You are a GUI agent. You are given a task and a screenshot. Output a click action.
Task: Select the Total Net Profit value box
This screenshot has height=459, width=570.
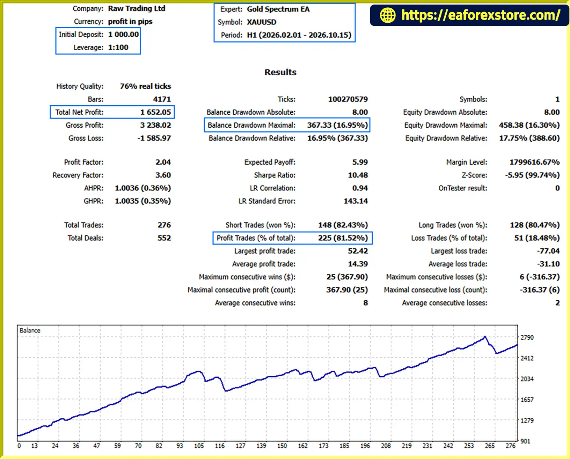point(112,112)
